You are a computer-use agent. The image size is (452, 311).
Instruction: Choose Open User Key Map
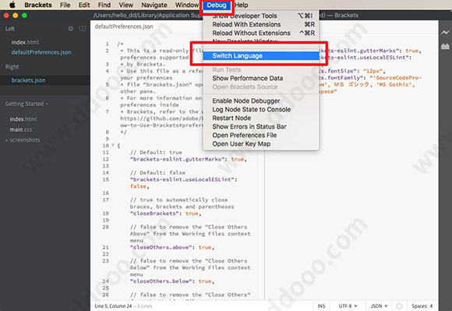[x=261, y=144]
